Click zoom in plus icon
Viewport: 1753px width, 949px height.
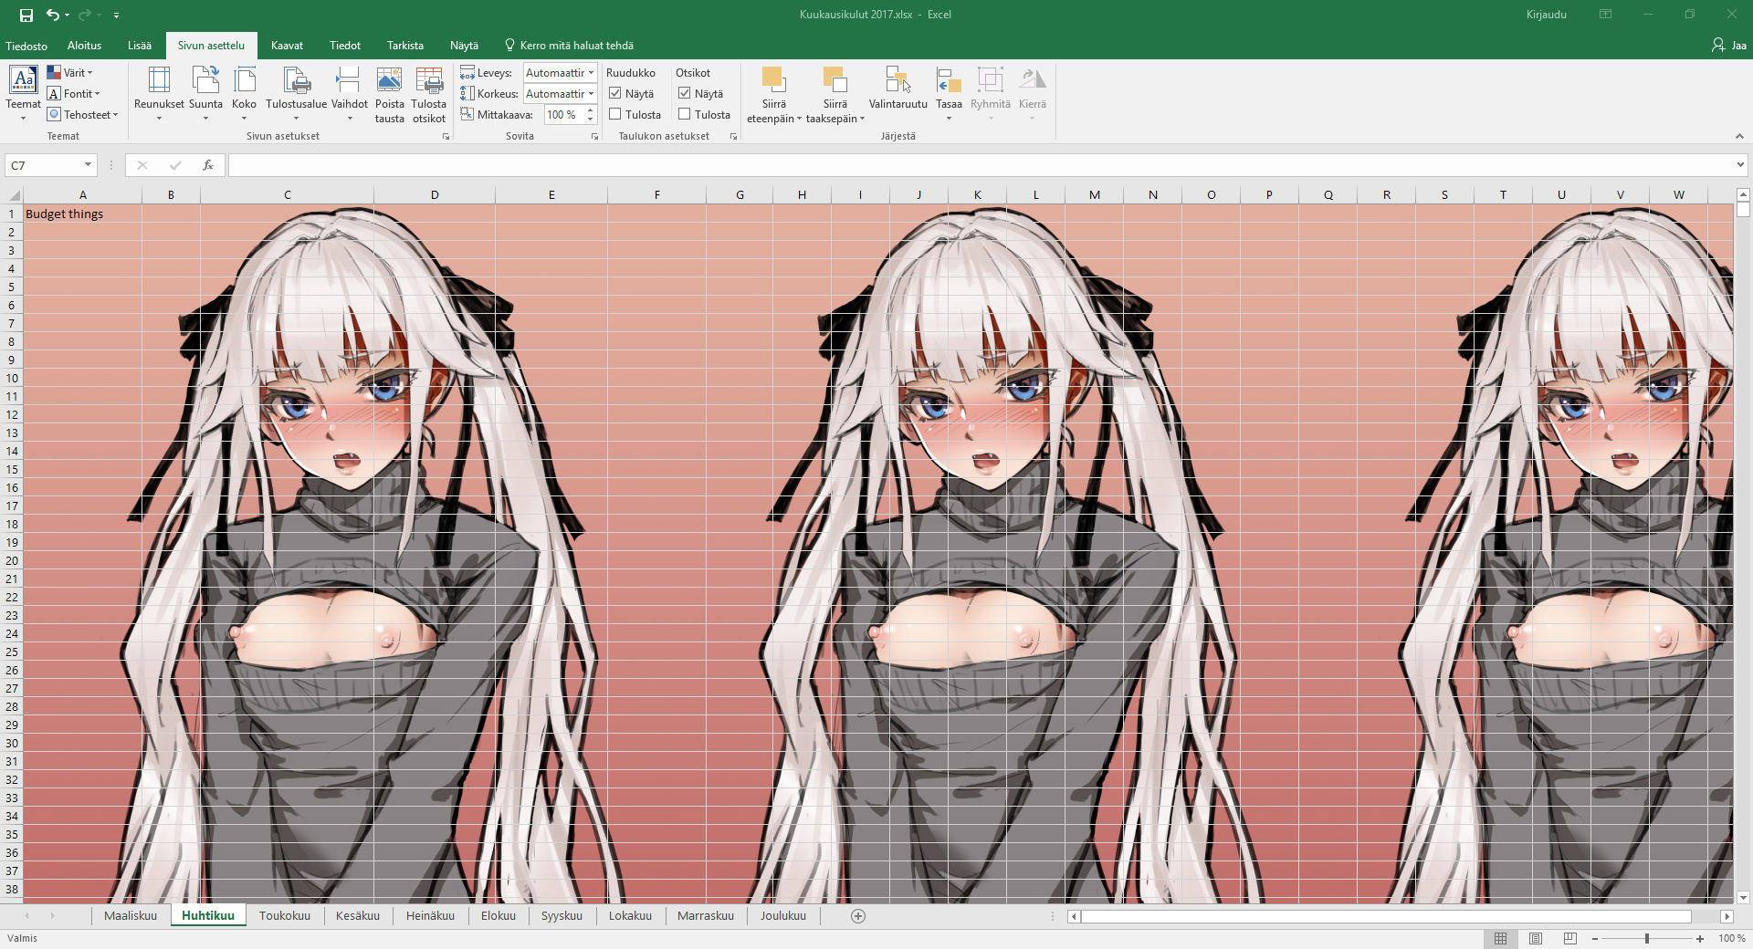(x=1700, y=939)
